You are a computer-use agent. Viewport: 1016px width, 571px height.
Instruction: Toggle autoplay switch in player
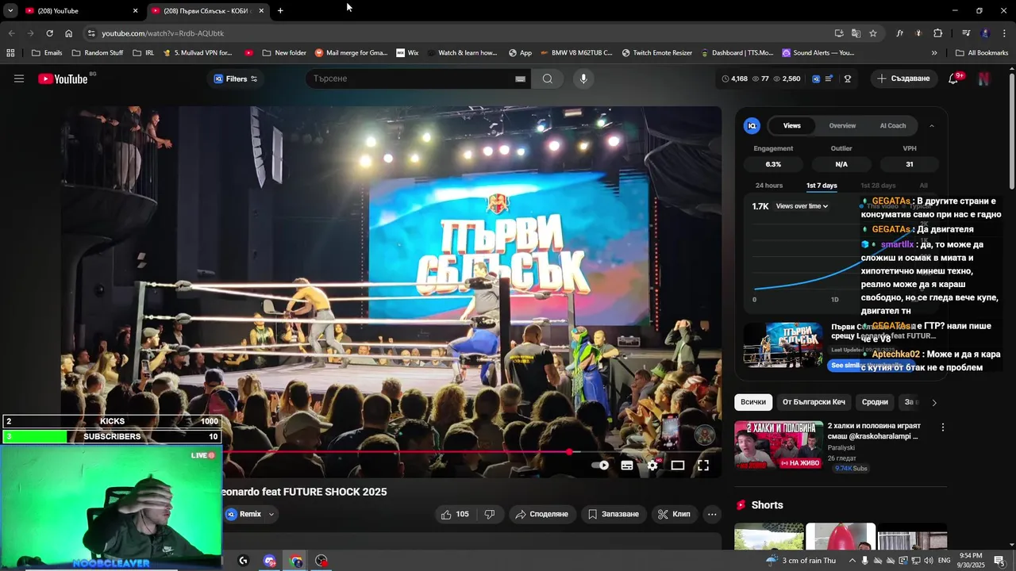(x=601, y=466)
